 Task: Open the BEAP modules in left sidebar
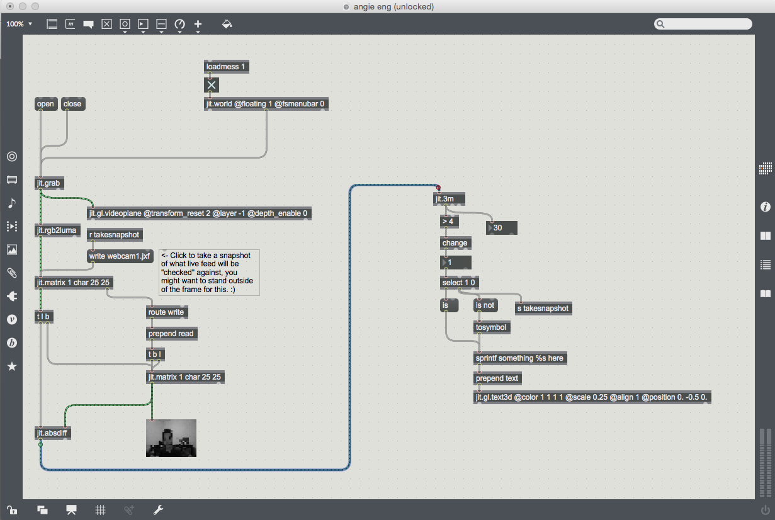[x=11, y=342]
